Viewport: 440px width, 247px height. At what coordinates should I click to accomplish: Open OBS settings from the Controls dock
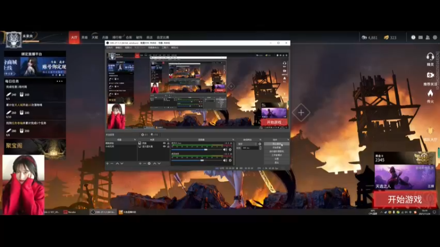[x=277, y=159]
